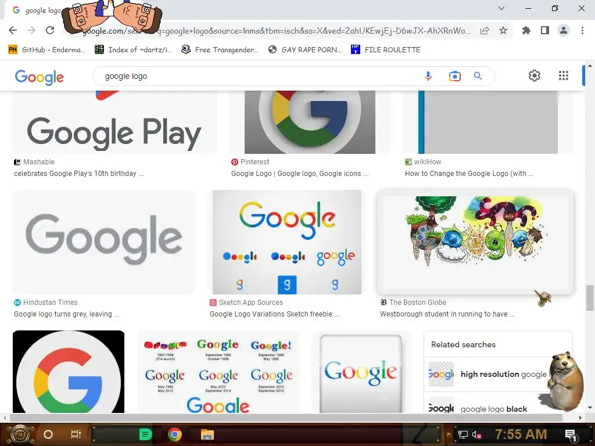Viewport: 595px width, 446px height.
Task: Open the Google apps grid
Action: (x=564, y=75)
